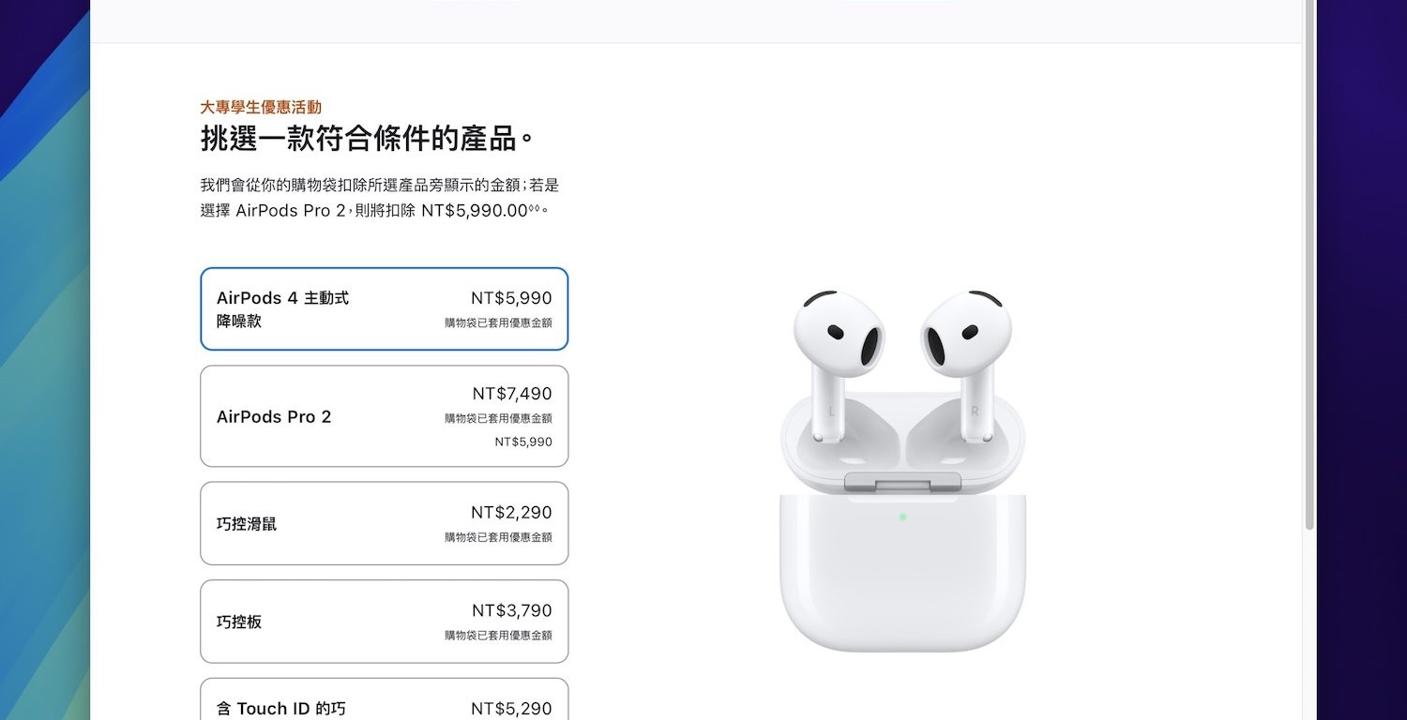Click the metal hinge of the case
This screenshot has height=720, width=1407.
902,483
